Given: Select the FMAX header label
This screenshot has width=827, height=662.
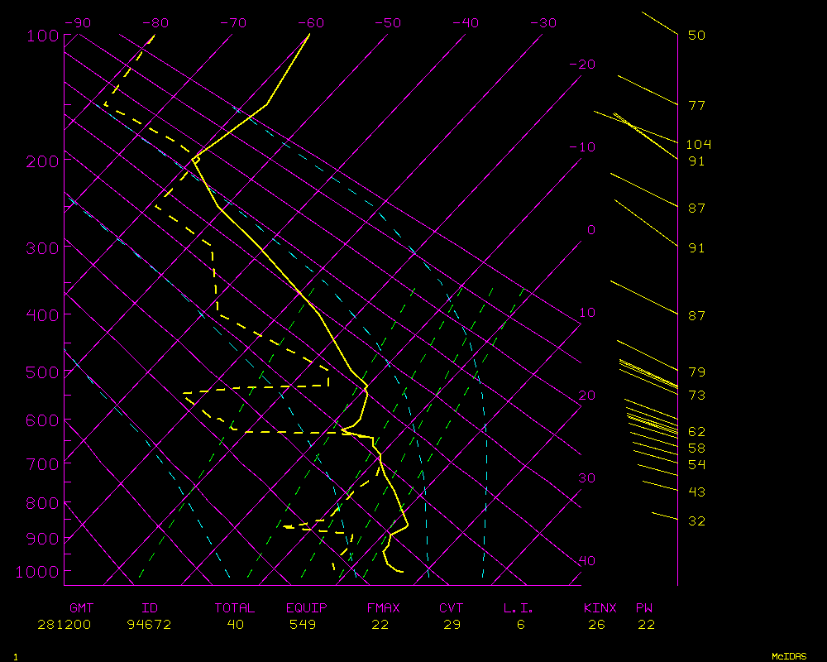Looking at the screenshot, I should (x=383, y=608).
